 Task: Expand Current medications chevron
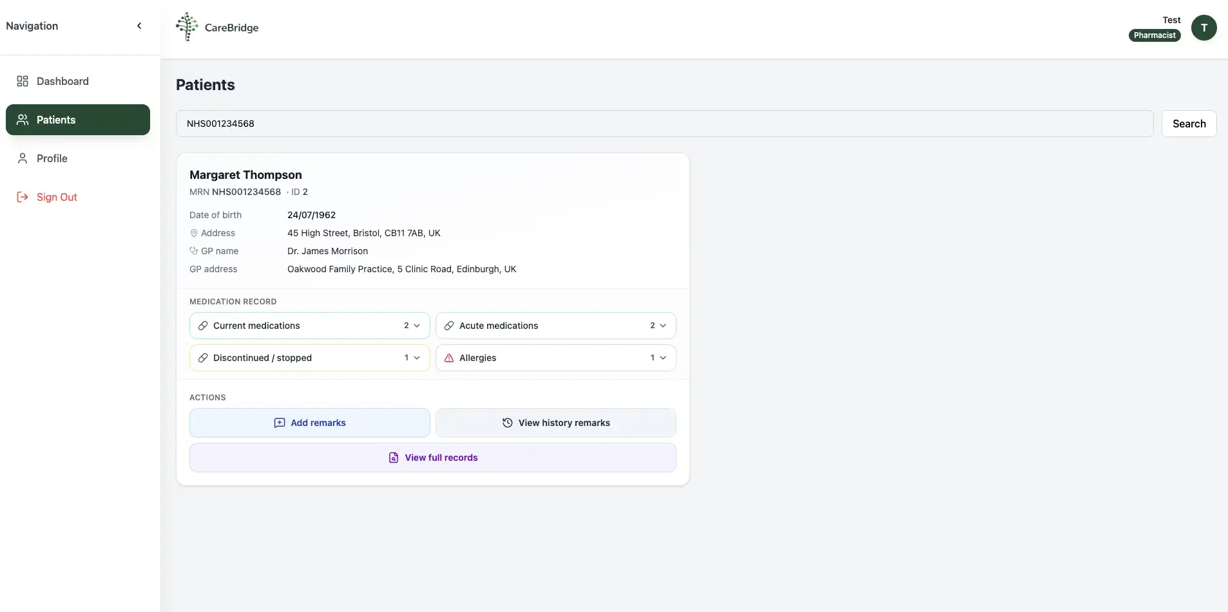[x=417, y=326]
